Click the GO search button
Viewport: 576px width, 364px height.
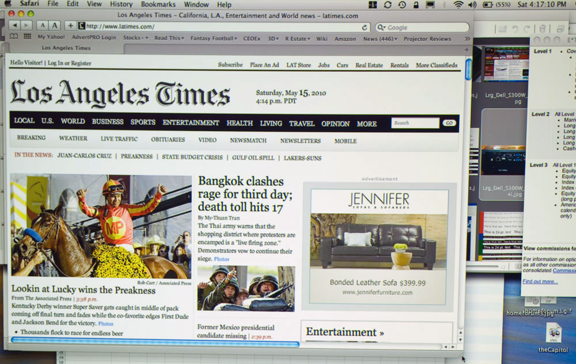[x=449, y=123]
